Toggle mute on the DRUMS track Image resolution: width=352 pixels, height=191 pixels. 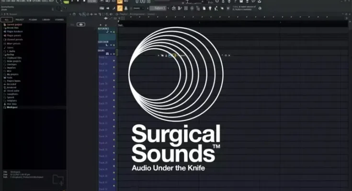coord(114,53)
